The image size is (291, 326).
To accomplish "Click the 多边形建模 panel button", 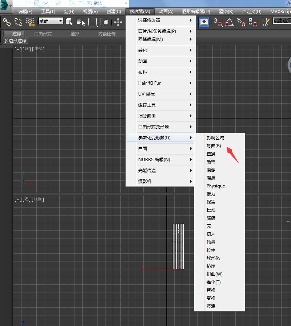I will pyautogui.click(x=15, y=40).
